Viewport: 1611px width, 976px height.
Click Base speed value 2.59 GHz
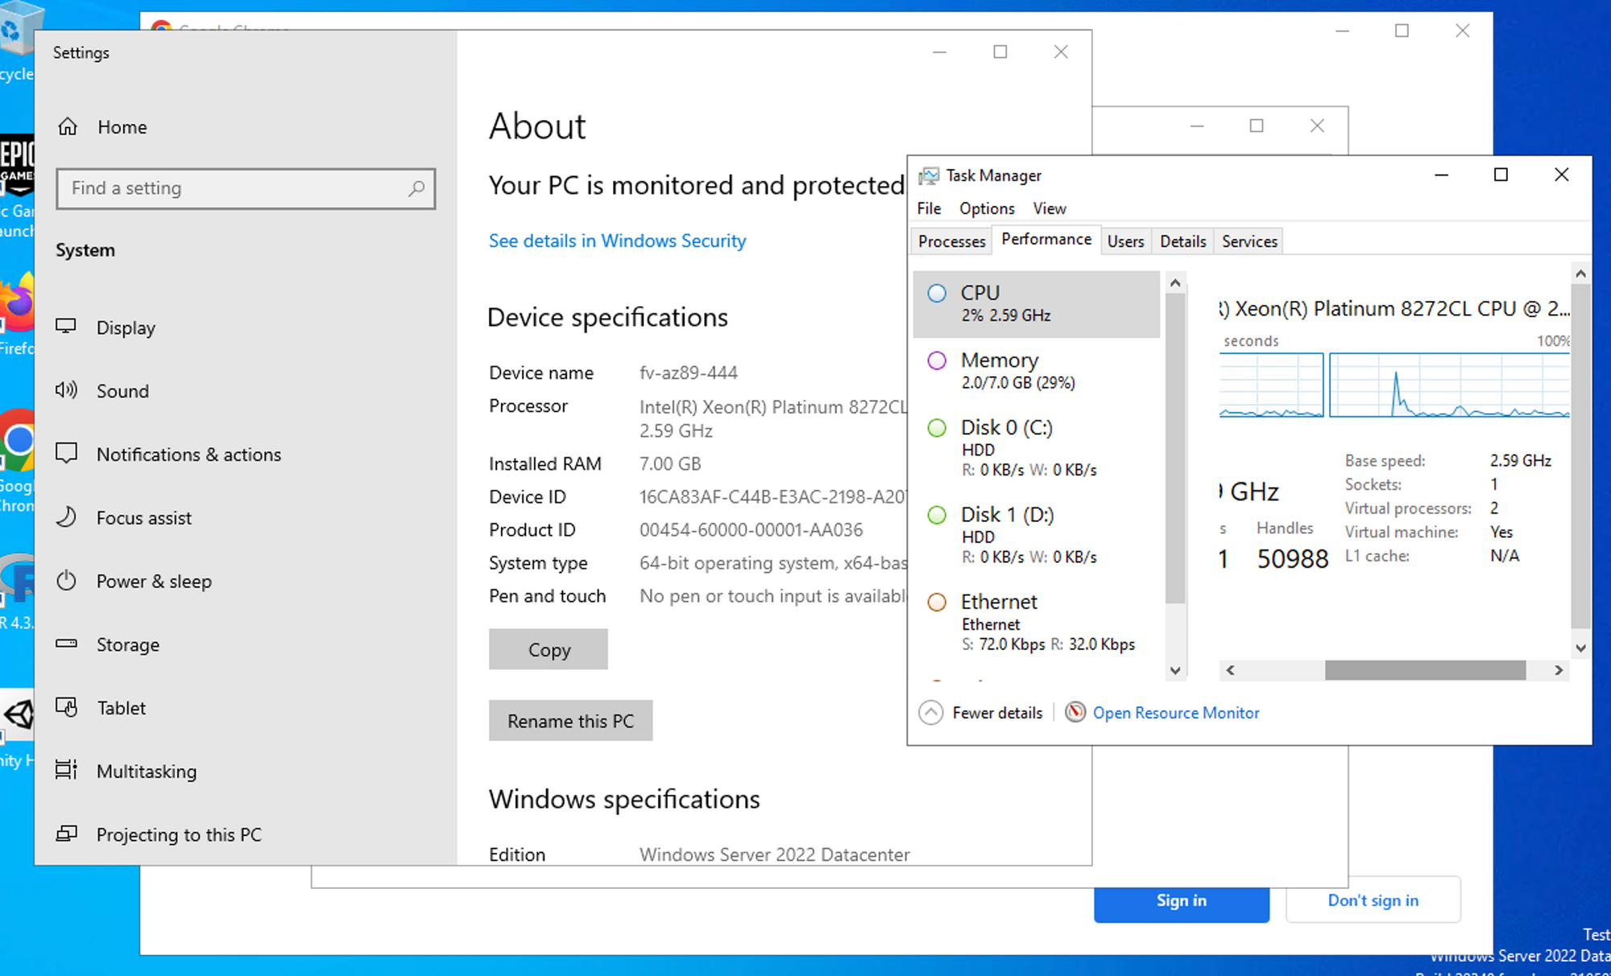[x=1521, y=461]
